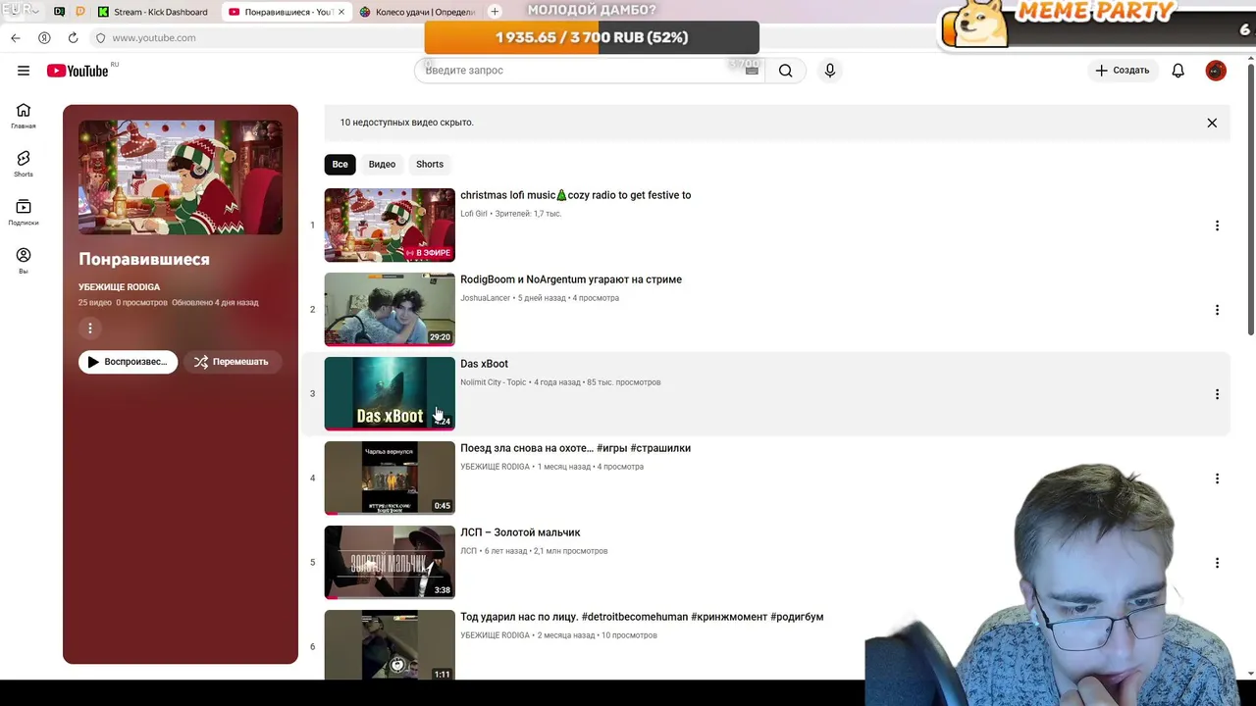
Task: Open playlist options three-dot menu under title
Action: (x=90, y=328)
